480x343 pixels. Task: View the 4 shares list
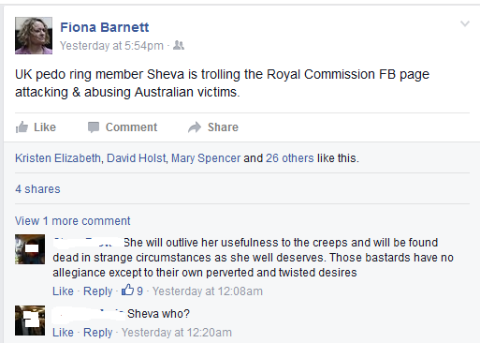(x=37, y=189)
